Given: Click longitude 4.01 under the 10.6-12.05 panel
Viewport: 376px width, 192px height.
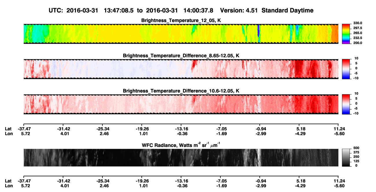Looking at the screenshot, I should click(65, 134).
